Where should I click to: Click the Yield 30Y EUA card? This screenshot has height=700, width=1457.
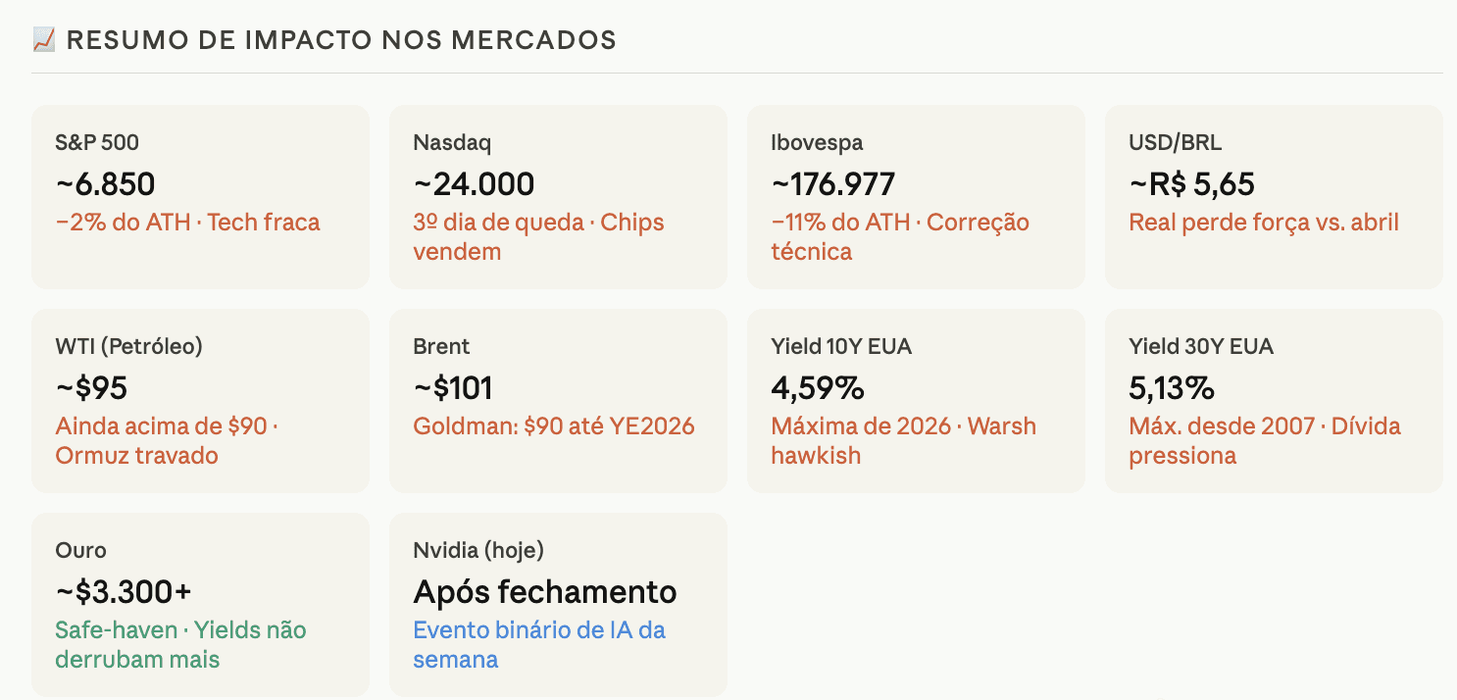pyautogui.click(x=1275, y=401)
